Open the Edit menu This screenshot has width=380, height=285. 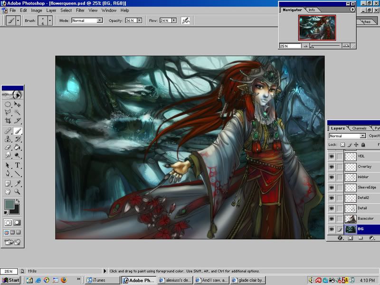(23, 10)
